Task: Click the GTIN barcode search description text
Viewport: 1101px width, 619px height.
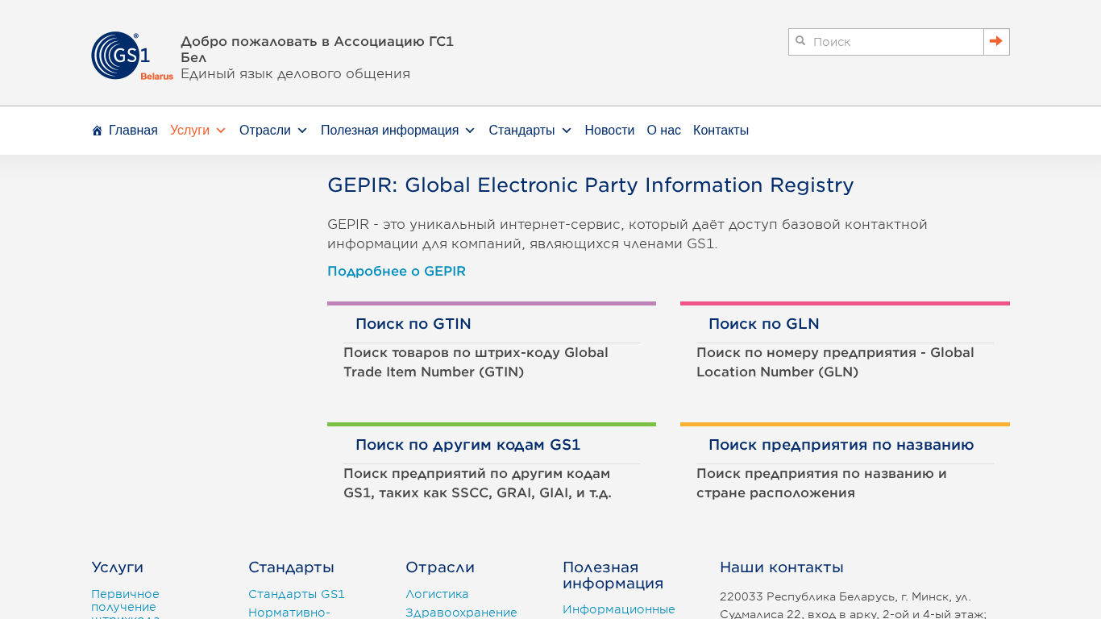Action: pos(476,363)
